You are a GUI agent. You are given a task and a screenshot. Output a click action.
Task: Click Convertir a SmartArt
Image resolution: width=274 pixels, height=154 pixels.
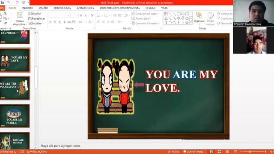(146, 24)
